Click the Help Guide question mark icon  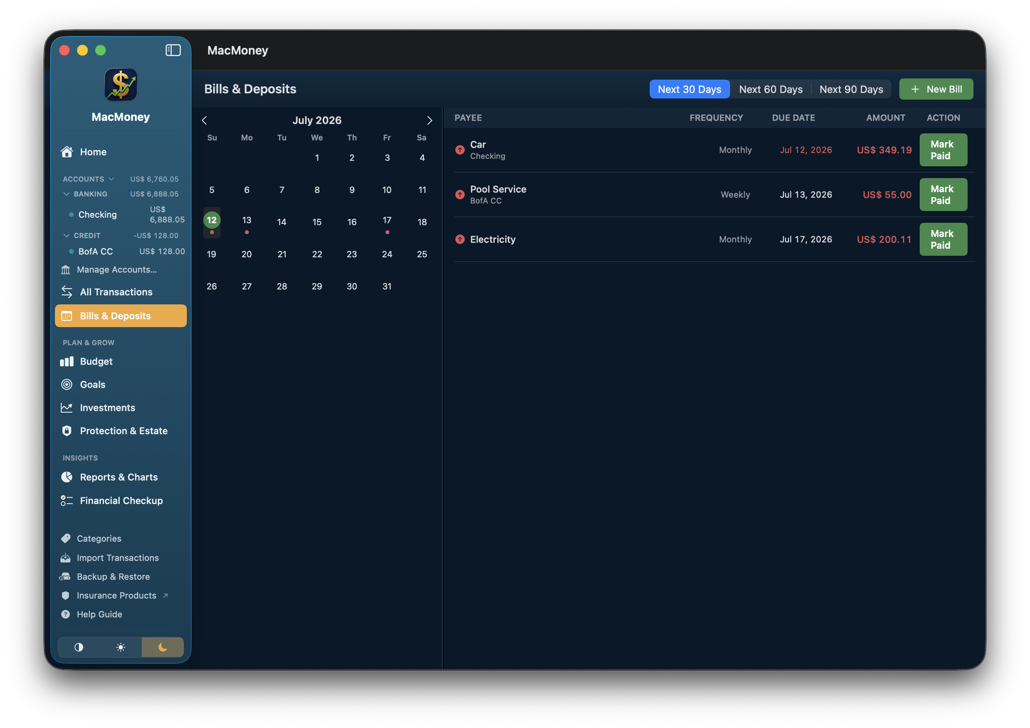66,614
